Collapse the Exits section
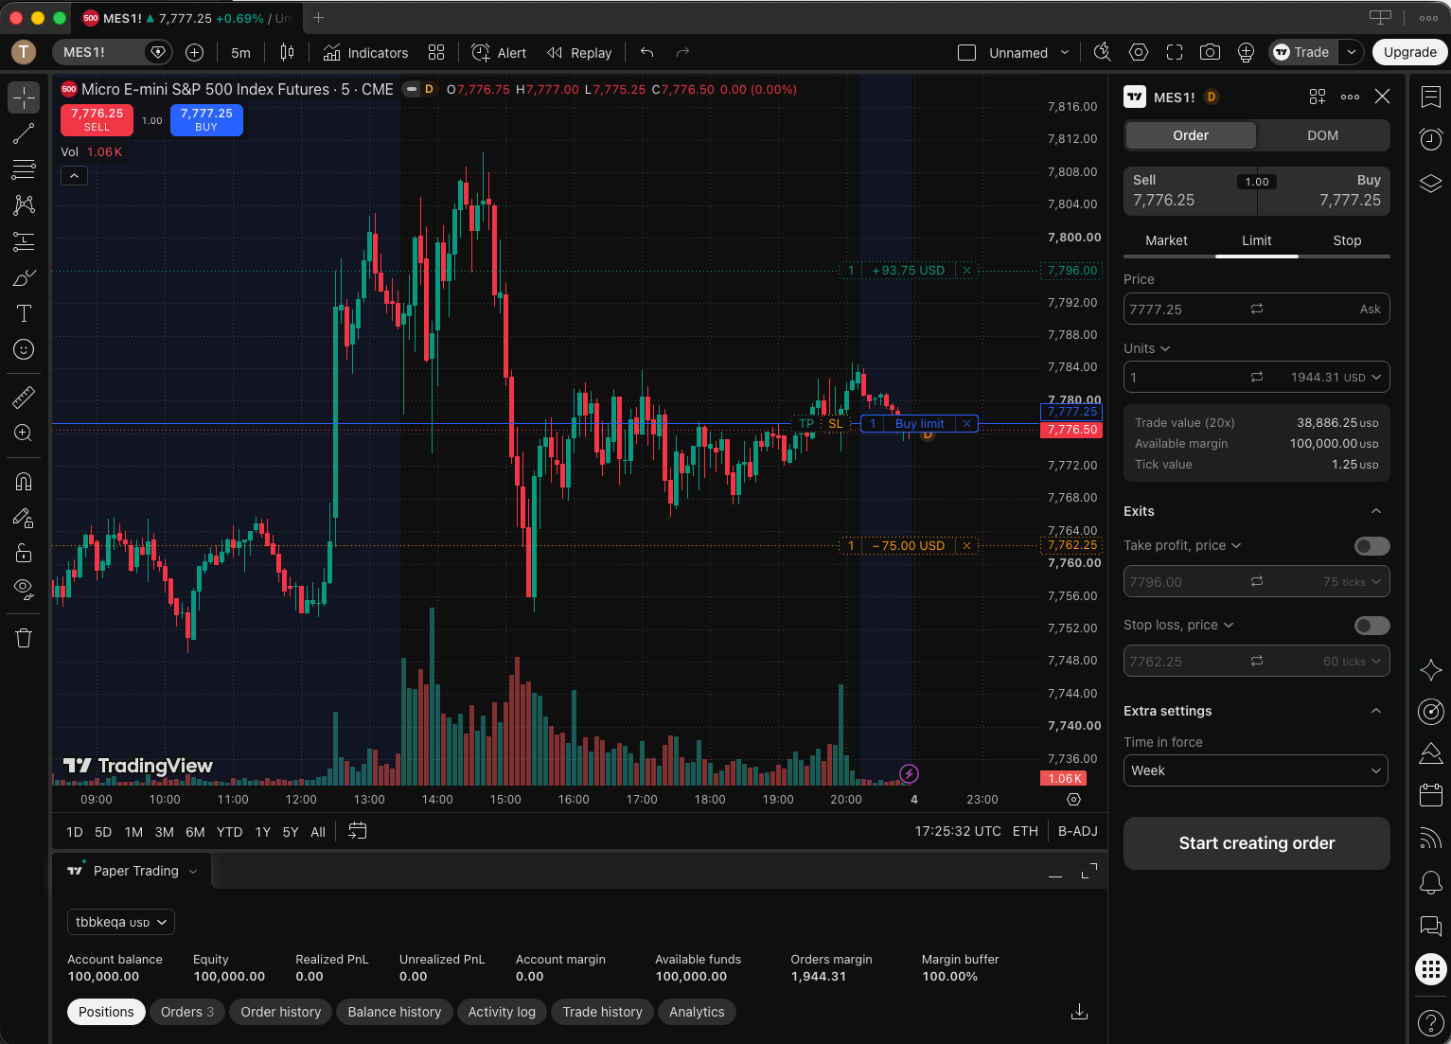The image size is (1451, 1044). [1376, 511]
